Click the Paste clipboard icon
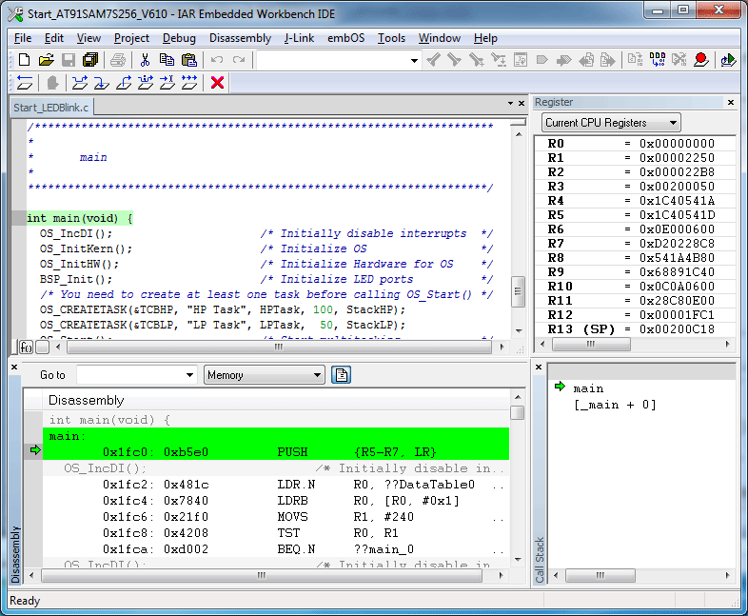Viewport: 748px width, 616px height. [x=189, y=60]
